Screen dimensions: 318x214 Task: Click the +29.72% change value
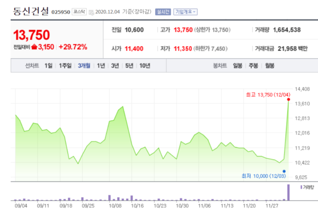(73, 47)
